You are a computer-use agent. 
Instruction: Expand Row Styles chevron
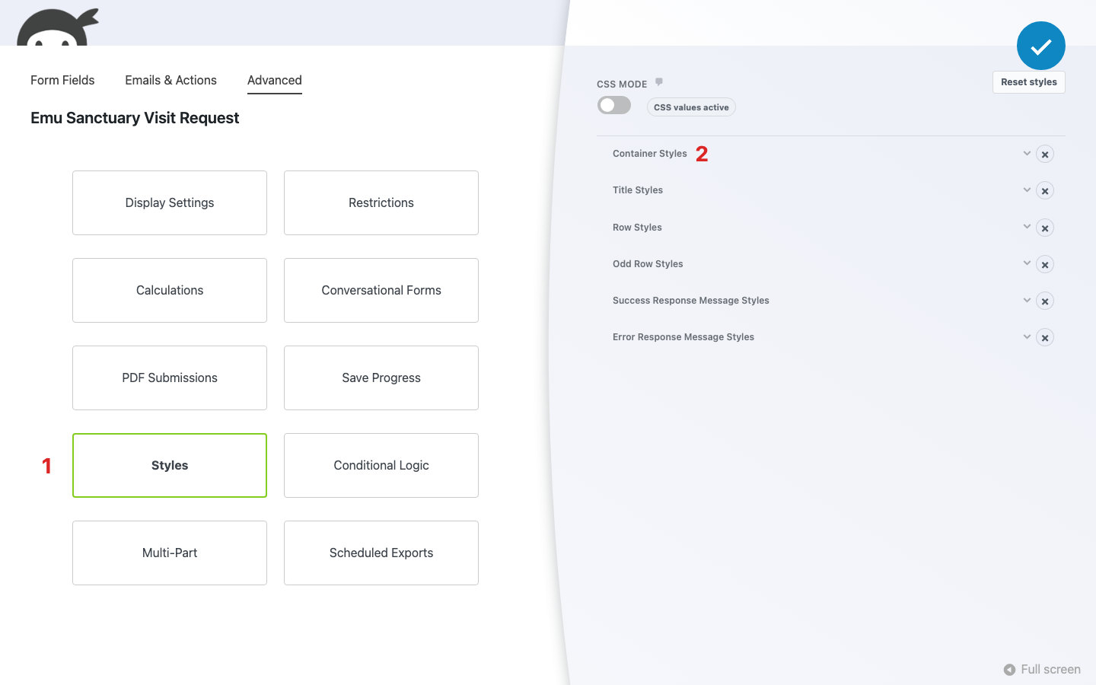(x=1027, y=226)
